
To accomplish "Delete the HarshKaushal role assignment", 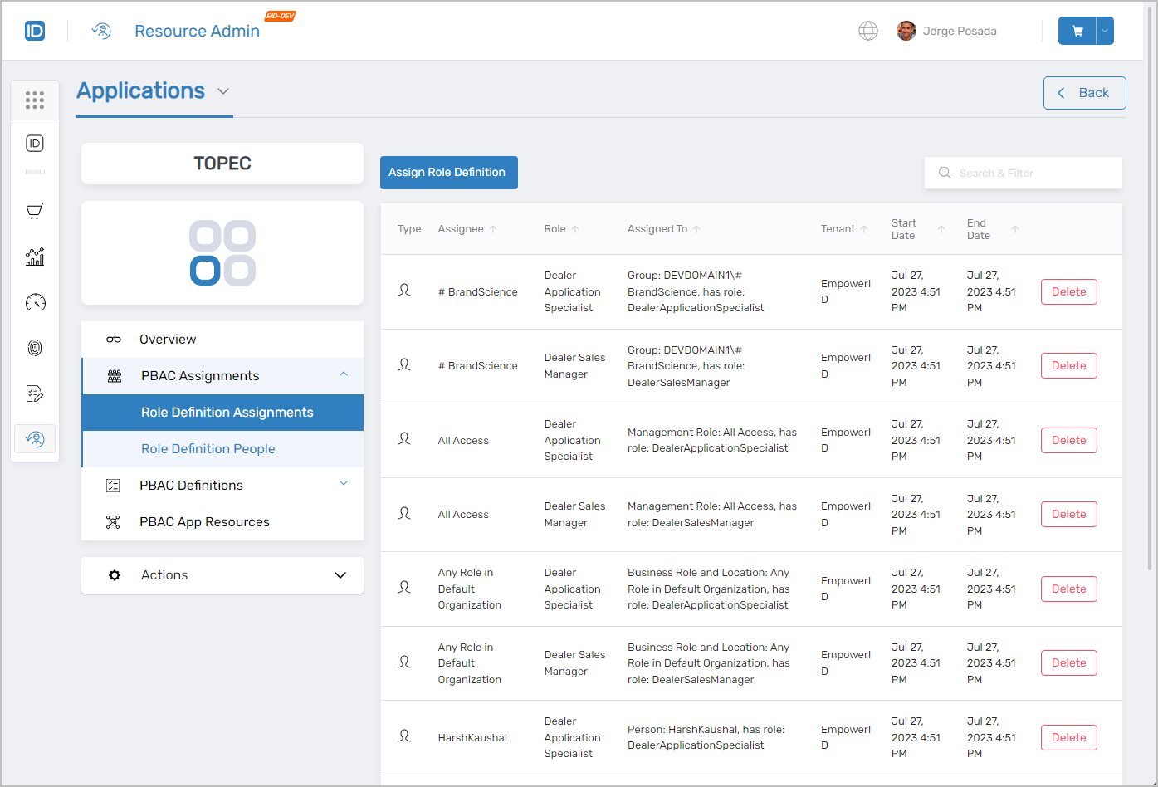I will (1068, 737).
